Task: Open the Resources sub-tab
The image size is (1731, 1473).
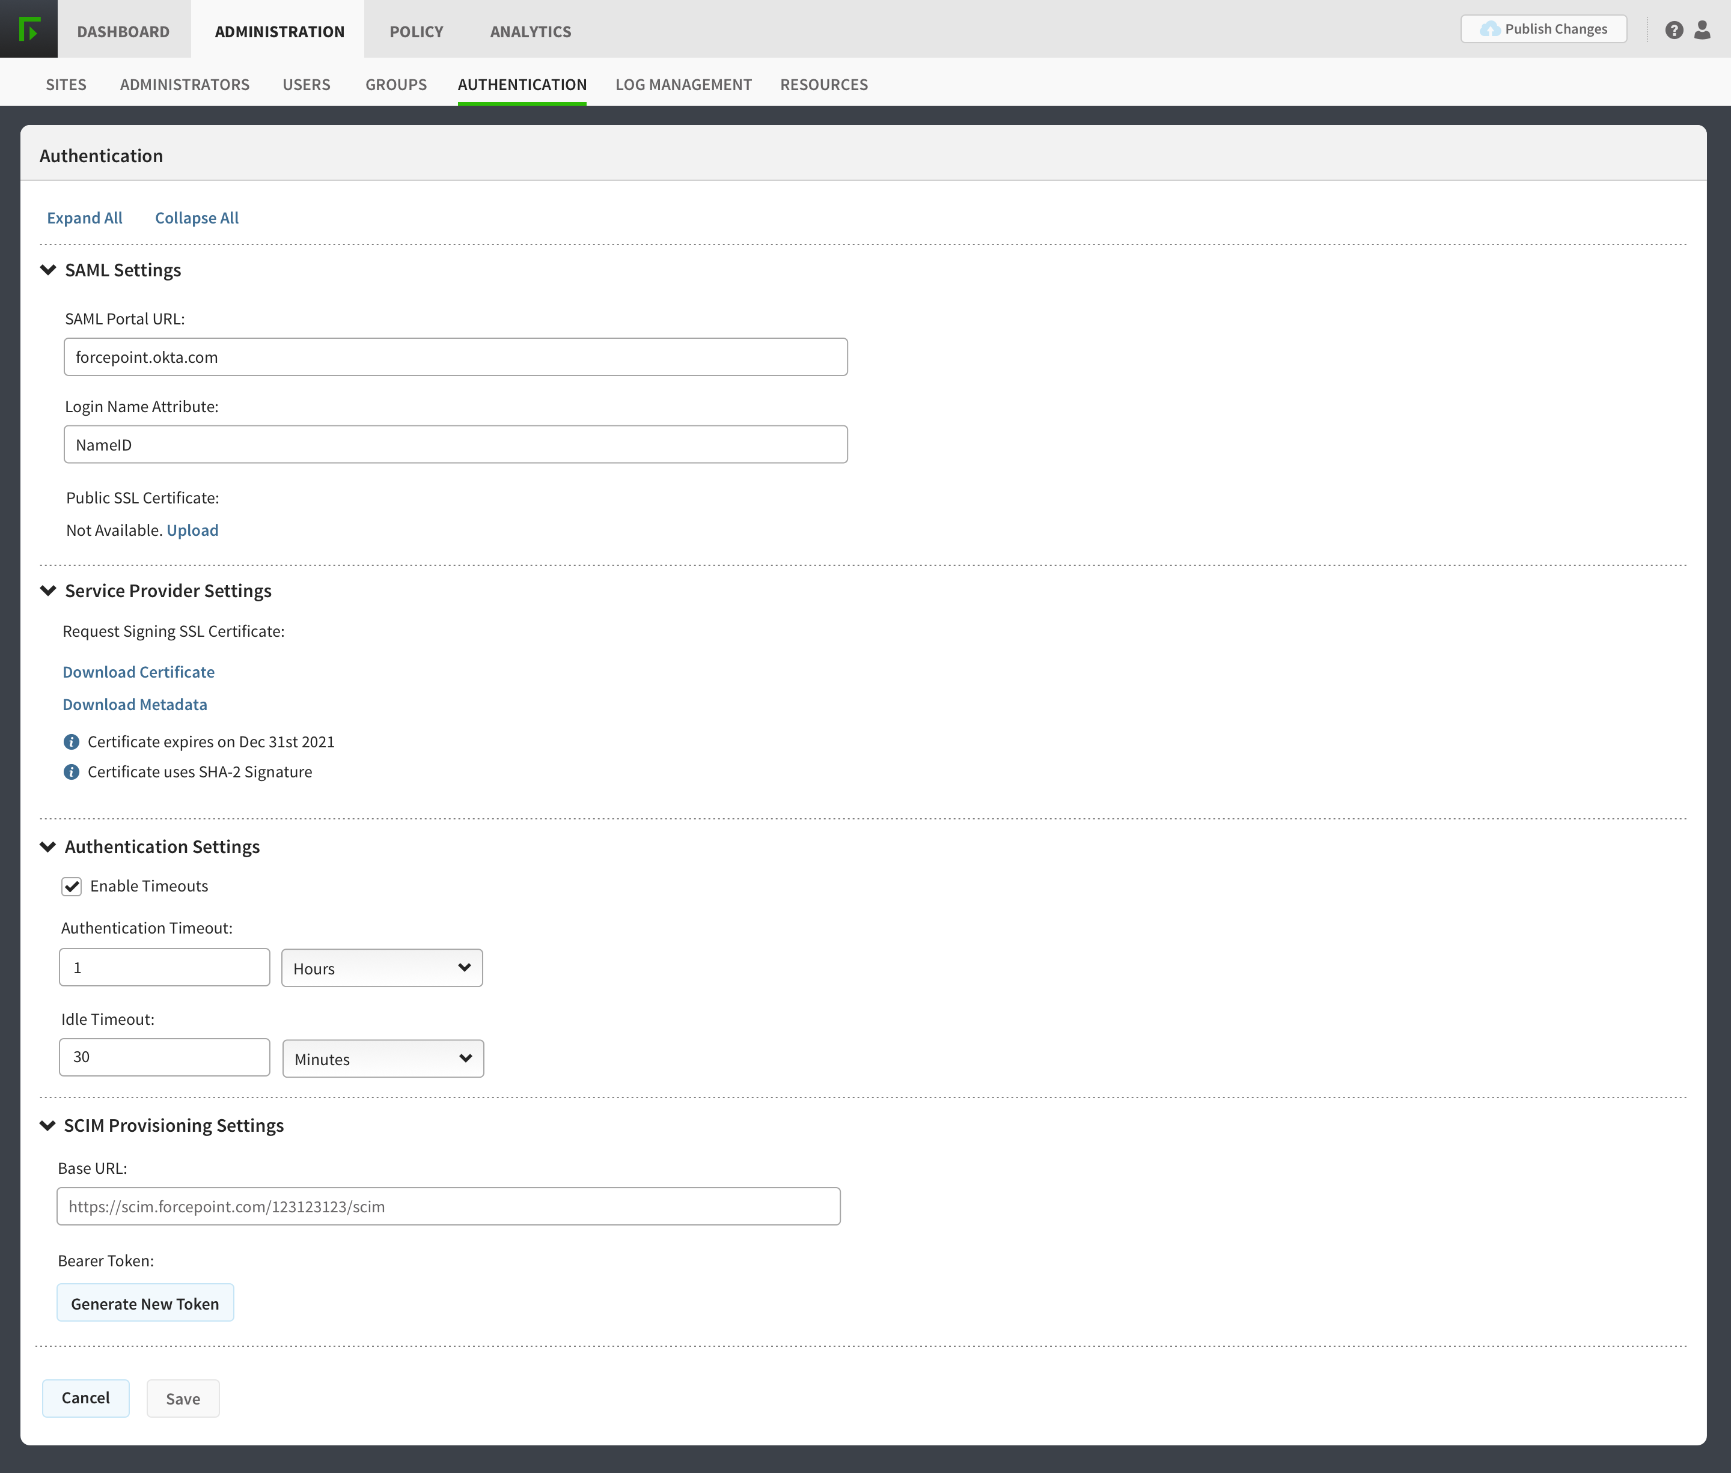Action: click(824, 84)
